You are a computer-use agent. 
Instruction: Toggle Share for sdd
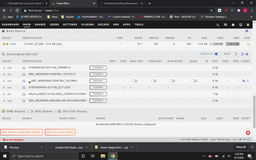click(x=194, y=81)
